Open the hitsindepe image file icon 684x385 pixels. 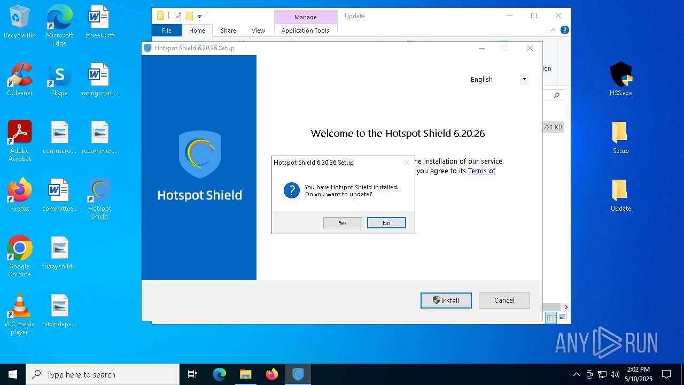(x=59, y=311)
